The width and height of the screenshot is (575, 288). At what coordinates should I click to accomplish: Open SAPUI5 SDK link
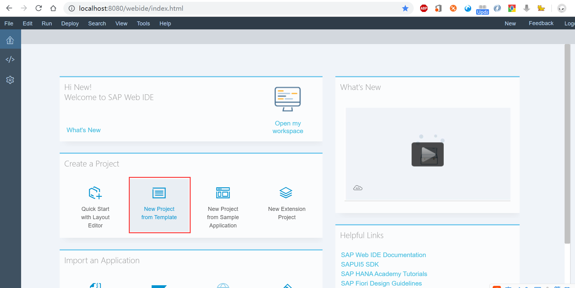click(x=360, y=264)
